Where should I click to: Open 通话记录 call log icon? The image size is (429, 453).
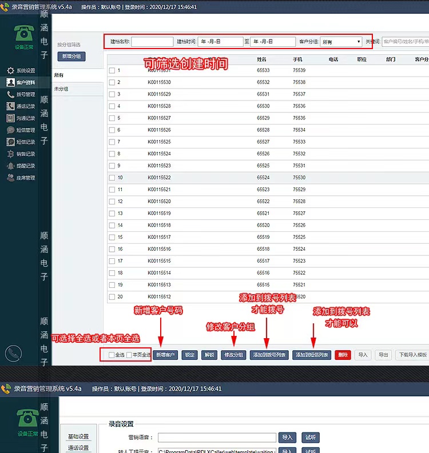pos(11,106)
